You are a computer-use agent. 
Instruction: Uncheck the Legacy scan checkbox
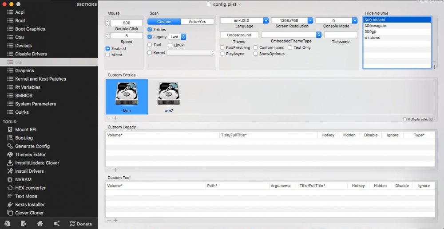(150, 37)
